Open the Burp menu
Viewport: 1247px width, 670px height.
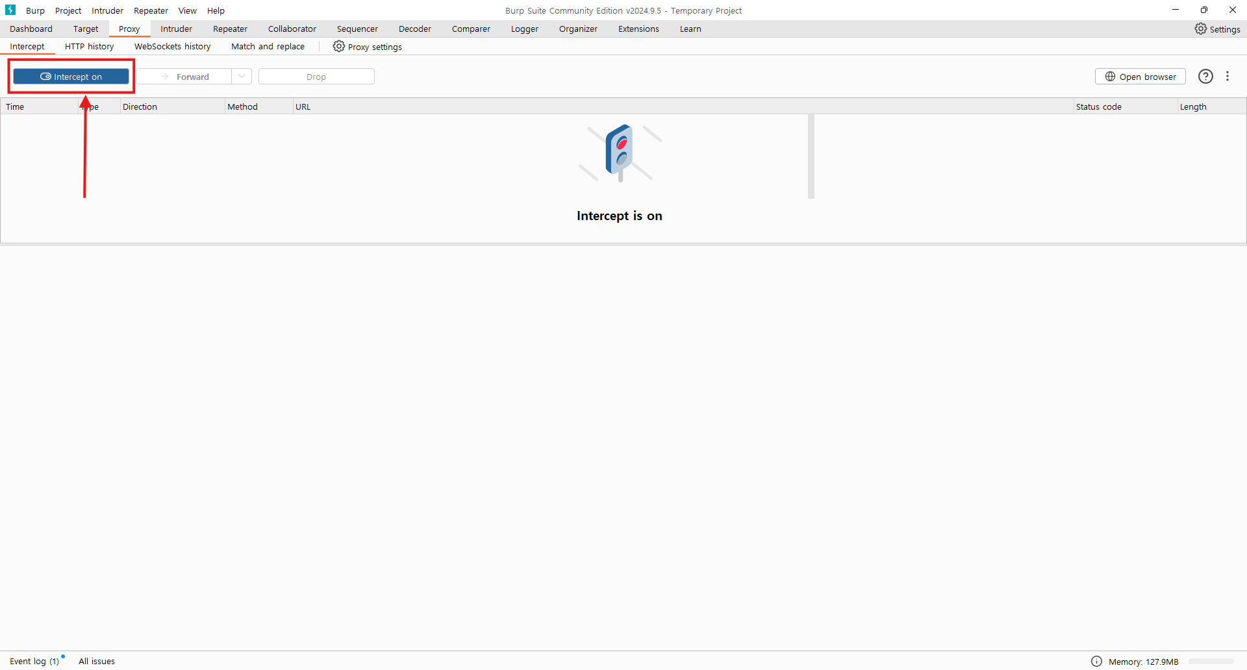[35, 10]
